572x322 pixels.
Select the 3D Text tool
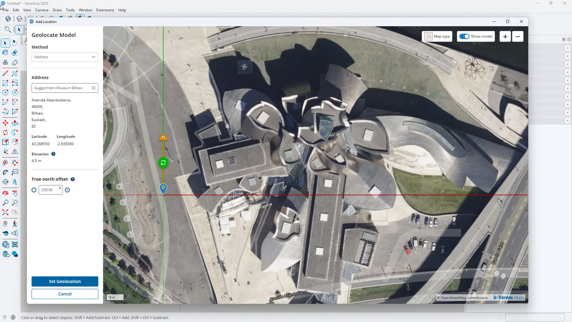pos(15,182)
